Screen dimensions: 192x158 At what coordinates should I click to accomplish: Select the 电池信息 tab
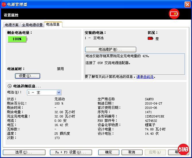[x=53, y=25]
